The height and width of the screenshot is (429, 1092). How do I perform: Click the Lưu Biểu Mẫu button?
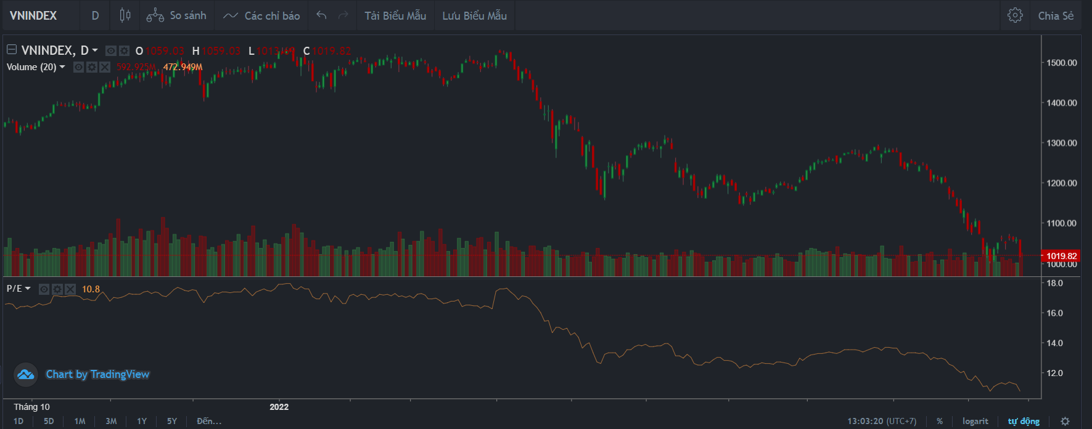[474, 15]
